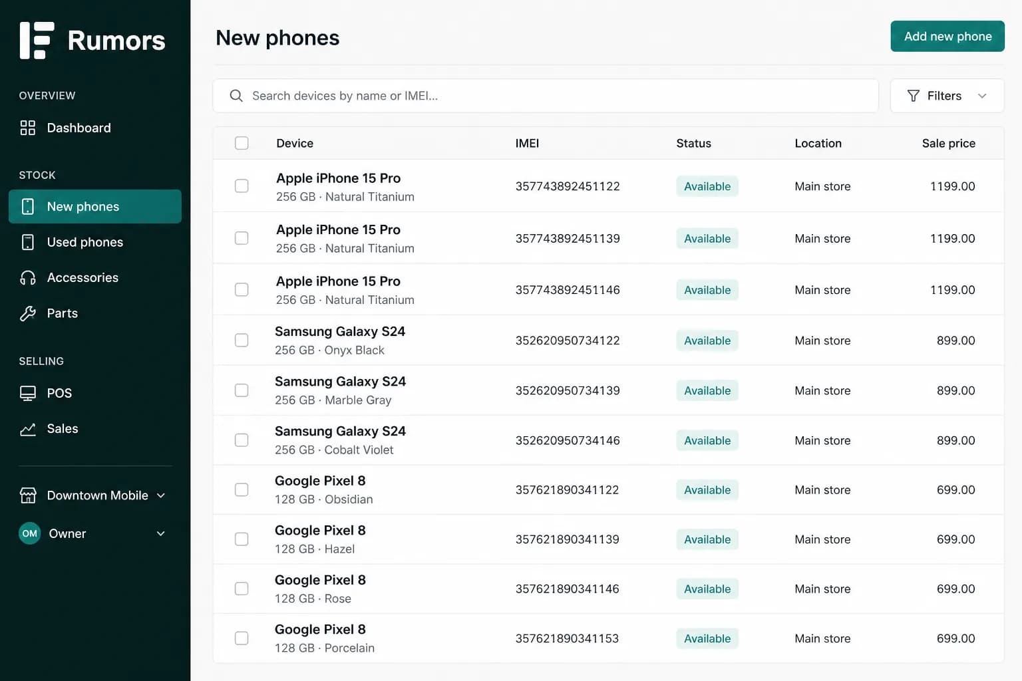Click Available badge for Pixel 8 Porcelain
1022x681 pixels.
pyautogui.click(x=707, y=638)
